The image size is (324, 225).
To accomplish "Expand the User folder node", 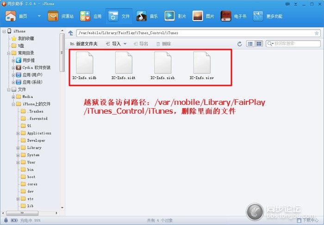I will click(x=18, y=163).
